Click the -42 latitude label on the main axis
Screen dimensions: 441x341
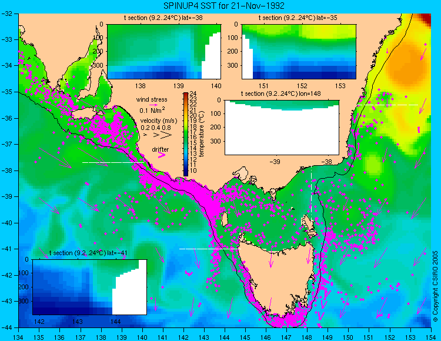point(6,275)
